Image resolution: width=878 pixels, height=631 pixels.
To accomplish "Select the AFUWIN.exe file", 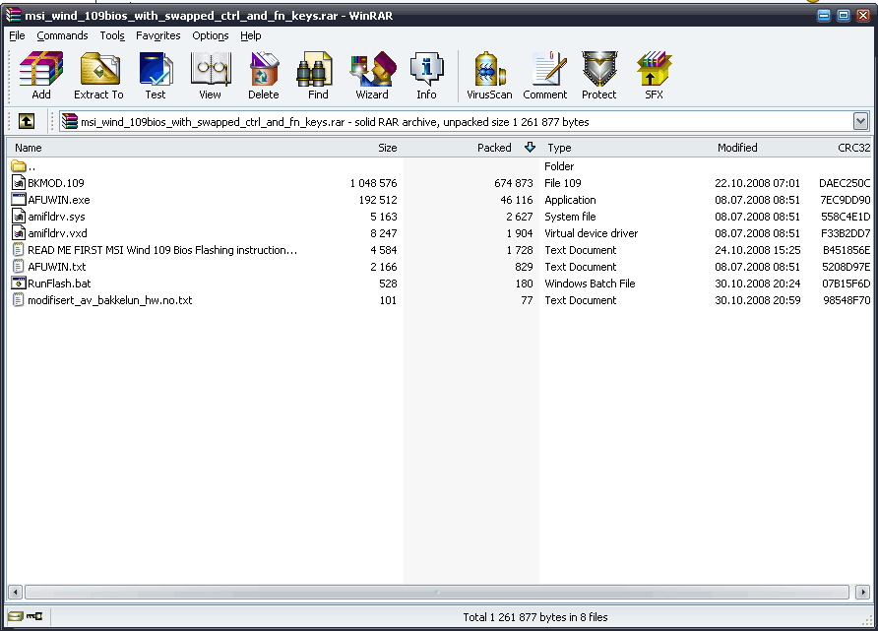I will 51,200.
